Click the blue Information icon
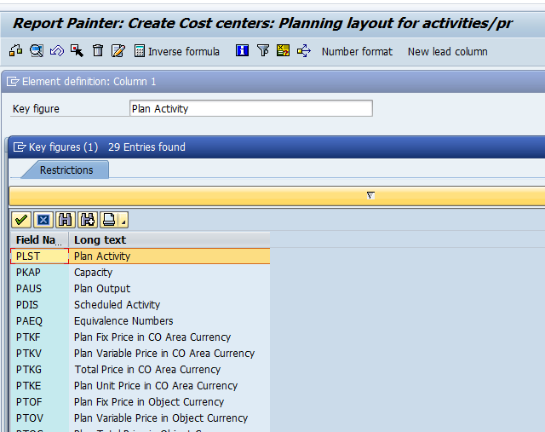This screenshot has height=432, width=545. pyautogui.click(x=242, y=51)
